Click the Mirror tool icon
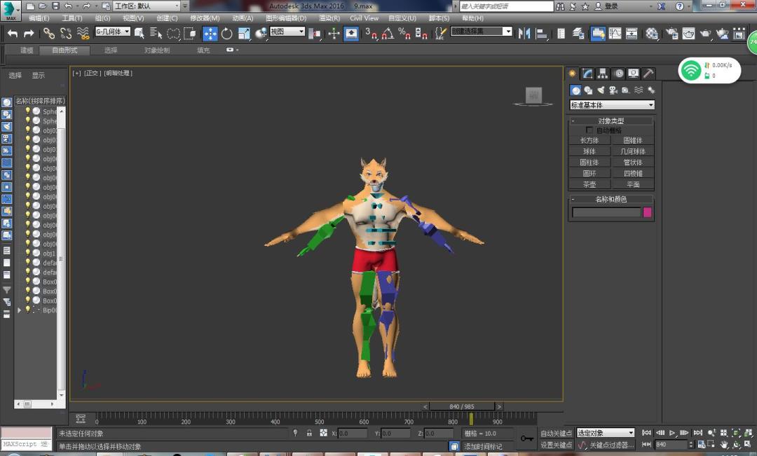 [524, 34]
